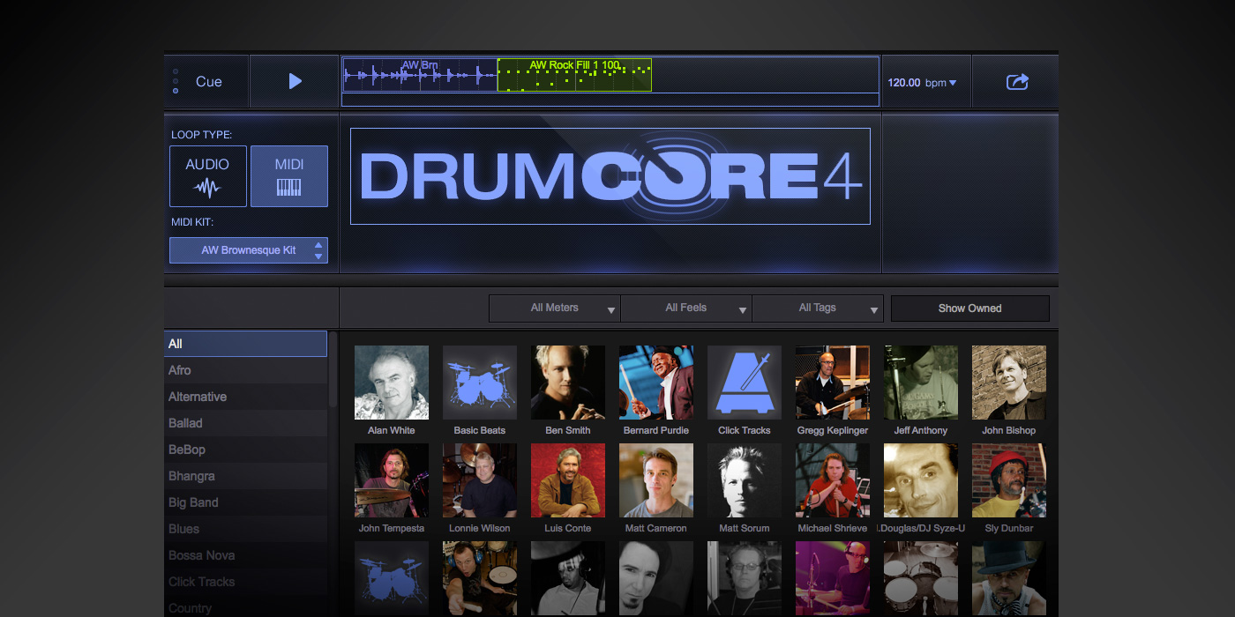Select the Big Band style

(245, 502)
